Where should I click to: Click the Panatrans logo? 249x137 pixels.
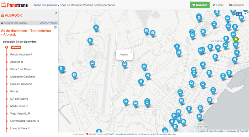(15, 5)
